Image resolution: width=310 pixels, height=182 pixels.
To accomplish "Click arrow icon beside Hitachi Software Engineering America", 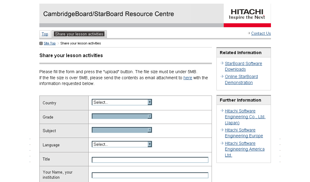I will coord(222,143).
